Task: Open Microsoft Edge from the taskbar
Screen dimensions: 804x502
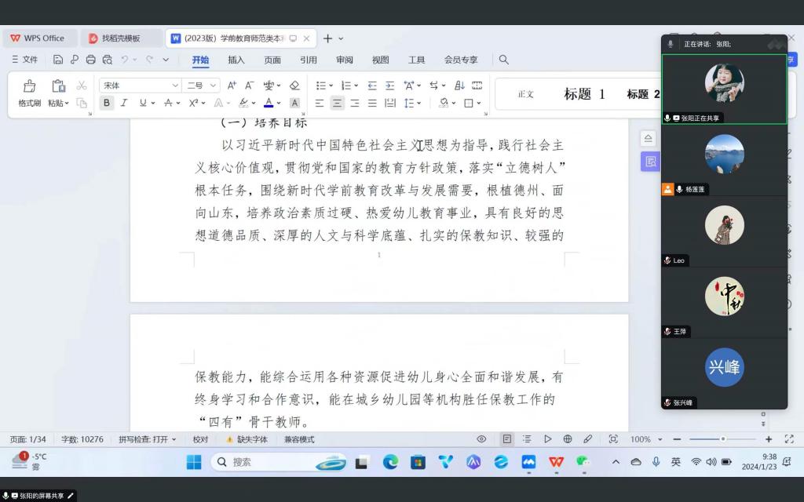Action: [390, 462]
